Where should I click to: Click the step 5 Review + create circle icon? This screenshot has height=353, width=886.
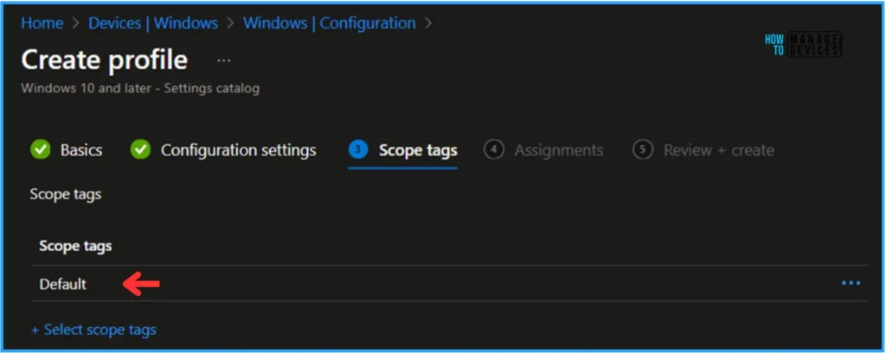coord(643,150)
